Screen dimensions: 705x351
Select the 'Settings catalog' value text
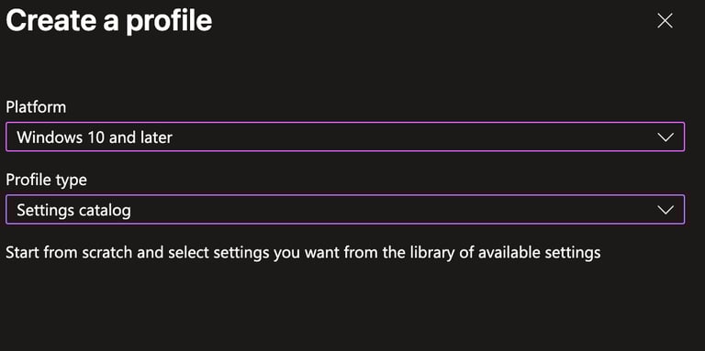73,210
